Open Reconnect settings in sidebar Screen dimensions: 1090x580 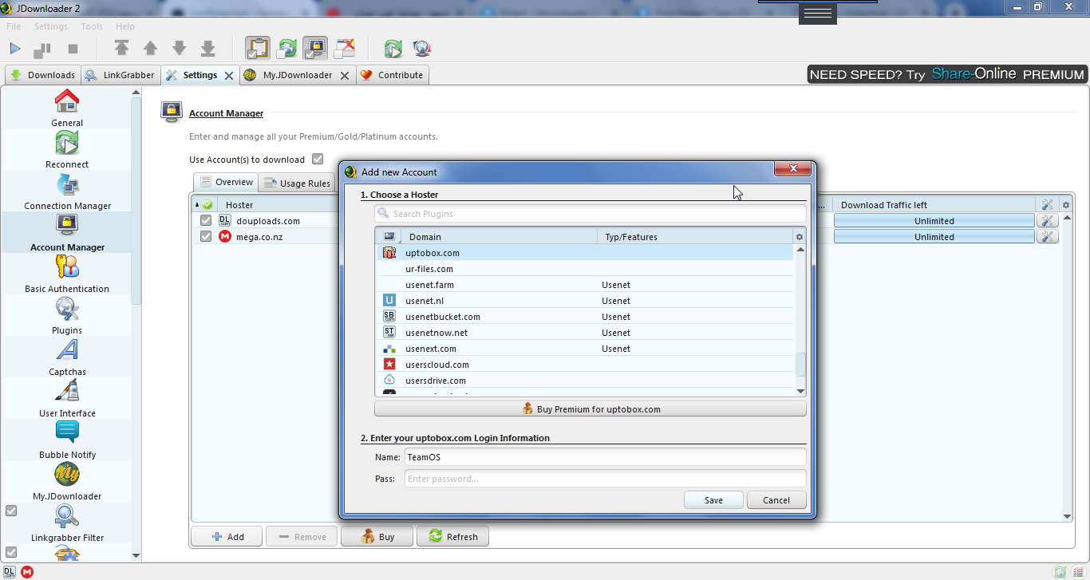(x=67, y=149)
